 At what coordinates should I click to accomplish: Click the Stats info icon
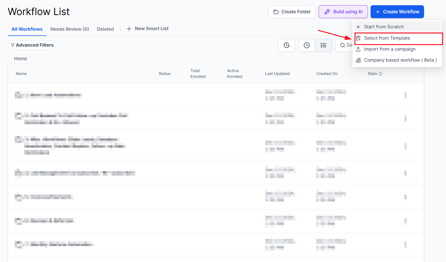pos(380,74)
